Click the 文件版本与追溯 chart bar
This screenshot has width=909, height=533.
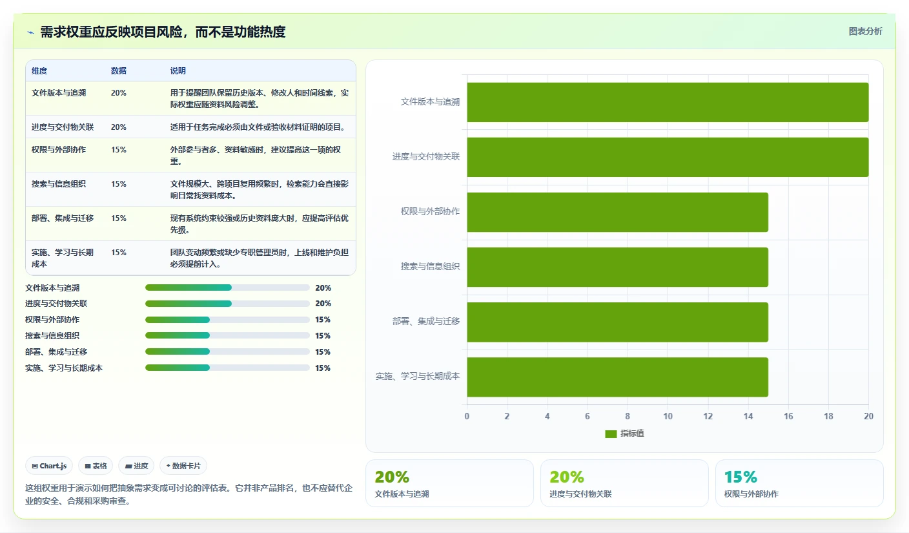point(668,102)
